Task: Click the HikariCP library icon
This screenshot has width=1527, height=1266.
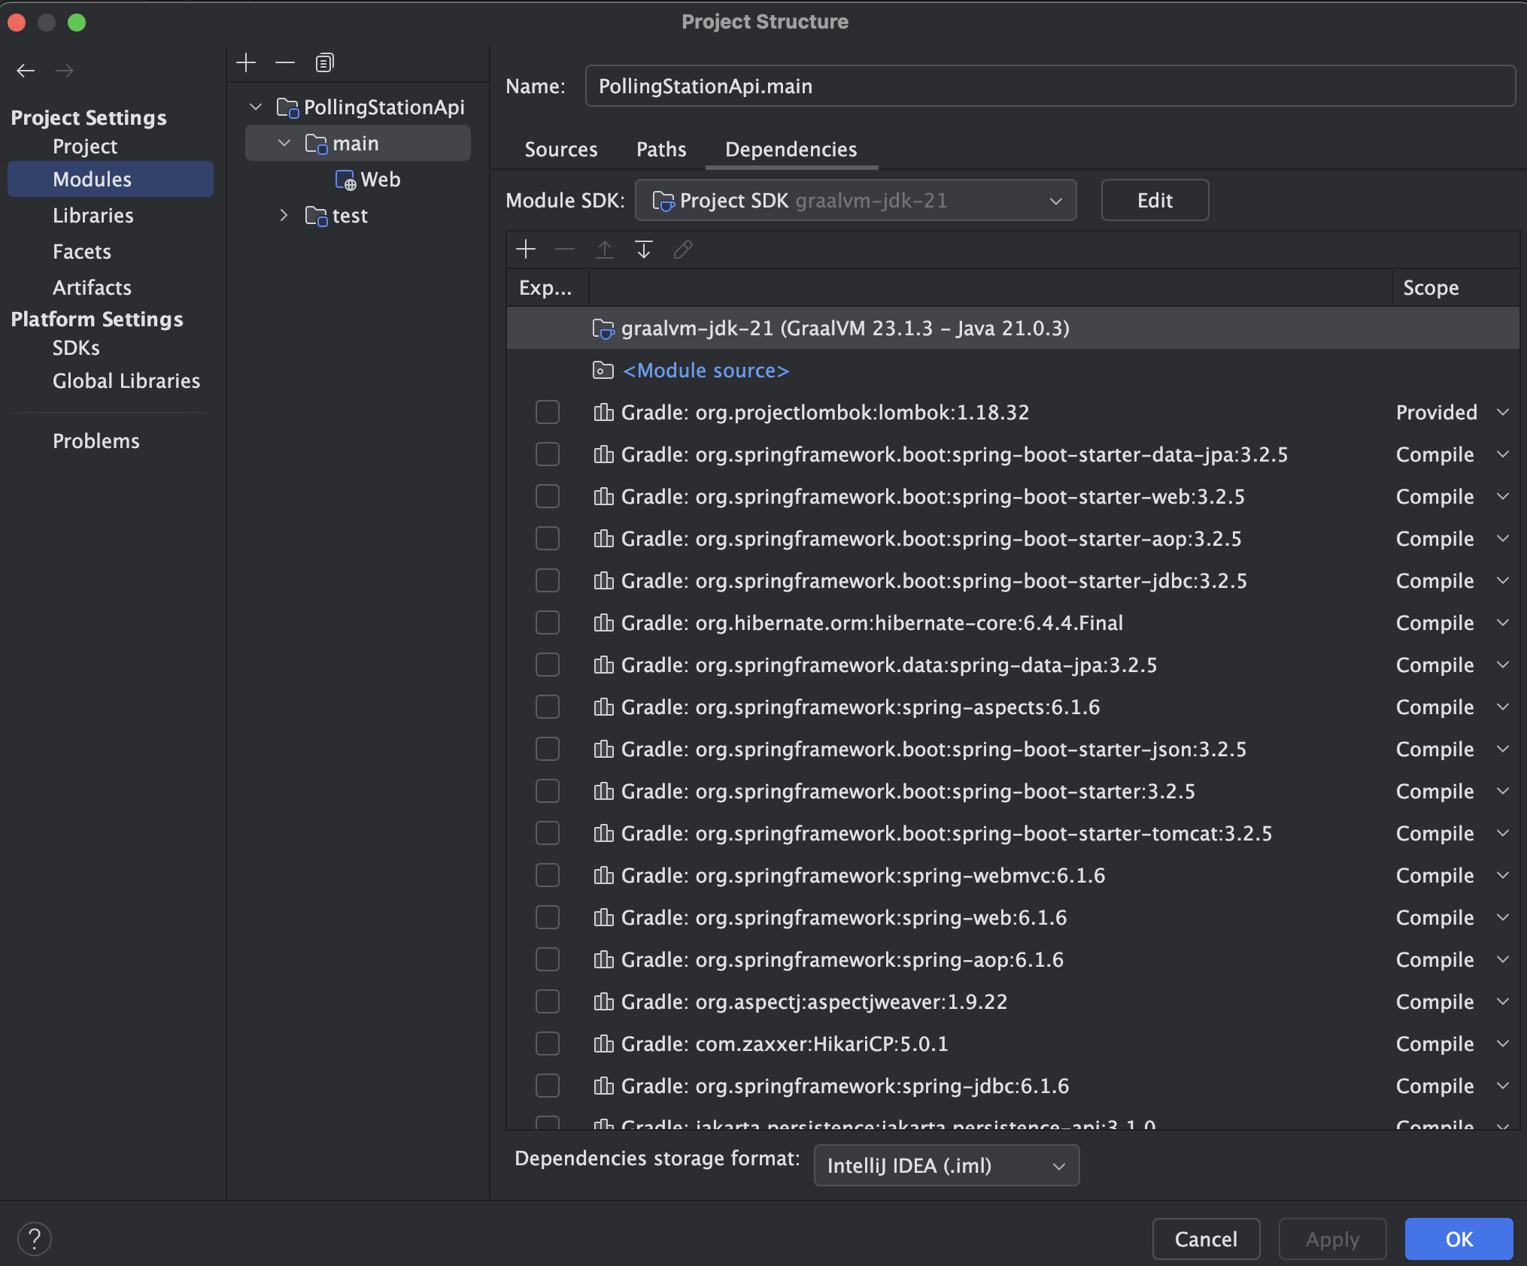Action: [x=603, y=1044]
